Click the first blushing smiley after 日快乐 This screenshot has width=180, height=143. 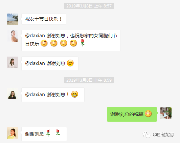coord(44,43)
